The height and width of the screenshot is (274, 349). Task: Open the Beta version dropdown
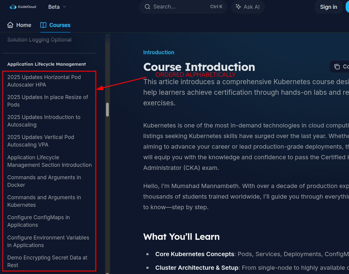click(x=57, y=7)
